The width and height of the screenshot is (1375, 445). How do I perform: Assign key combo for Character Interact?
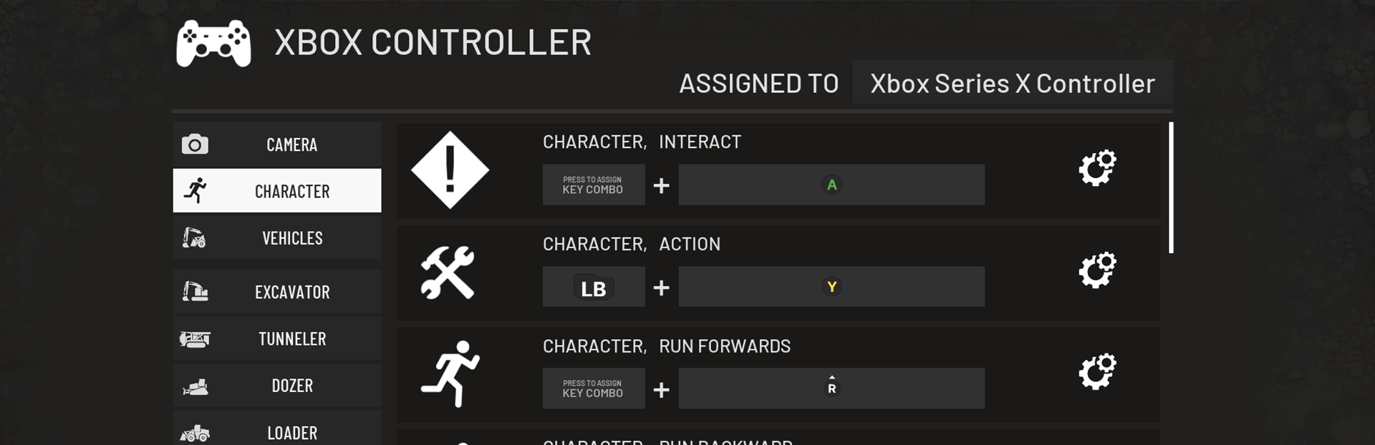pos(593,185)
